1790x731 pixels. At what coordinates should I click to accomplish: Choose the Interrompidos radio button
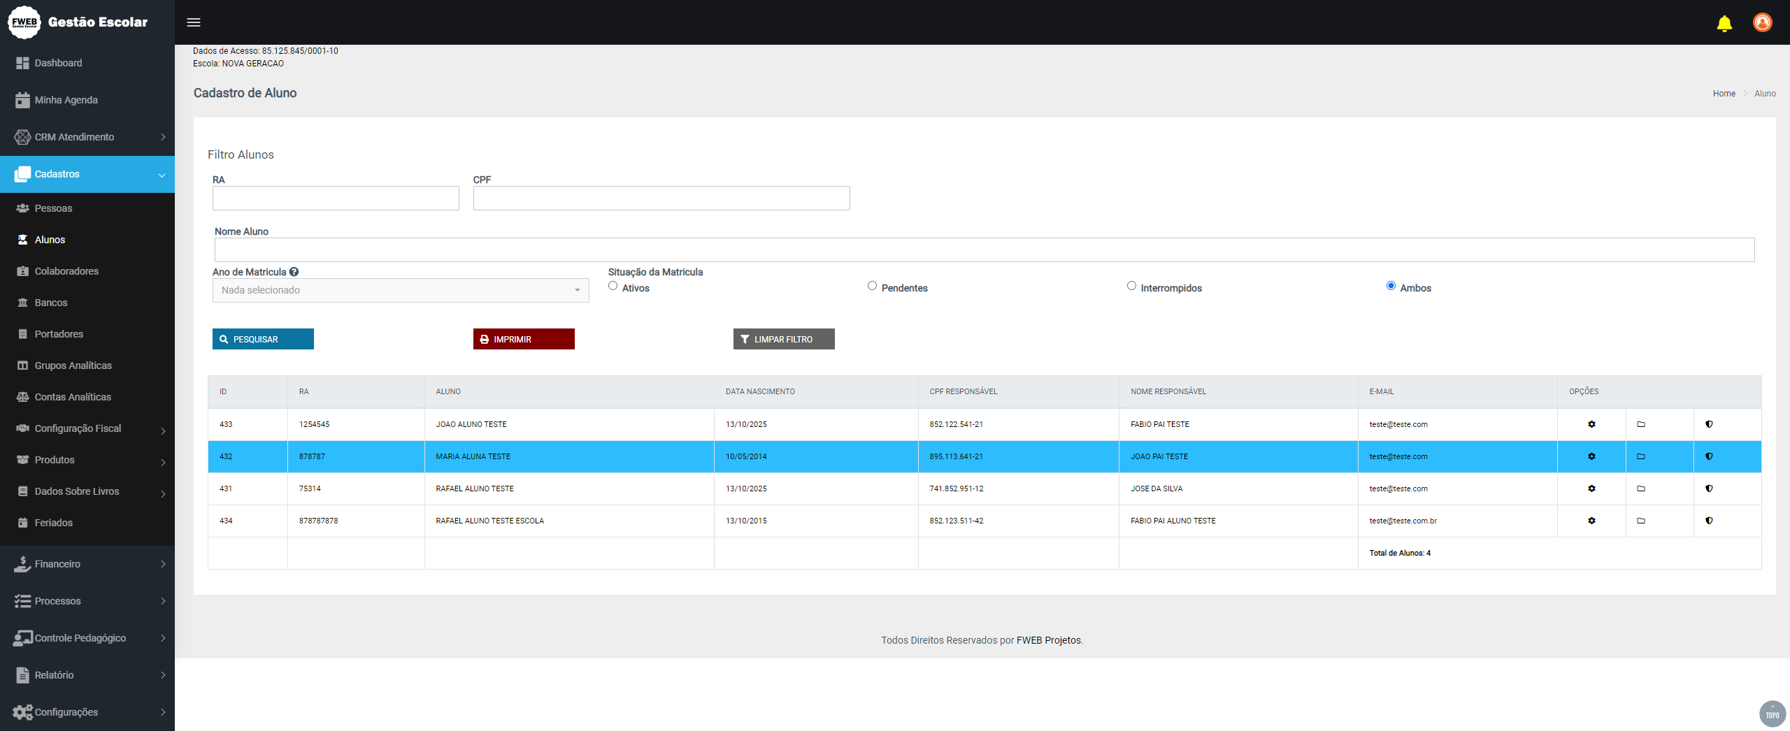coord(1131,286)
